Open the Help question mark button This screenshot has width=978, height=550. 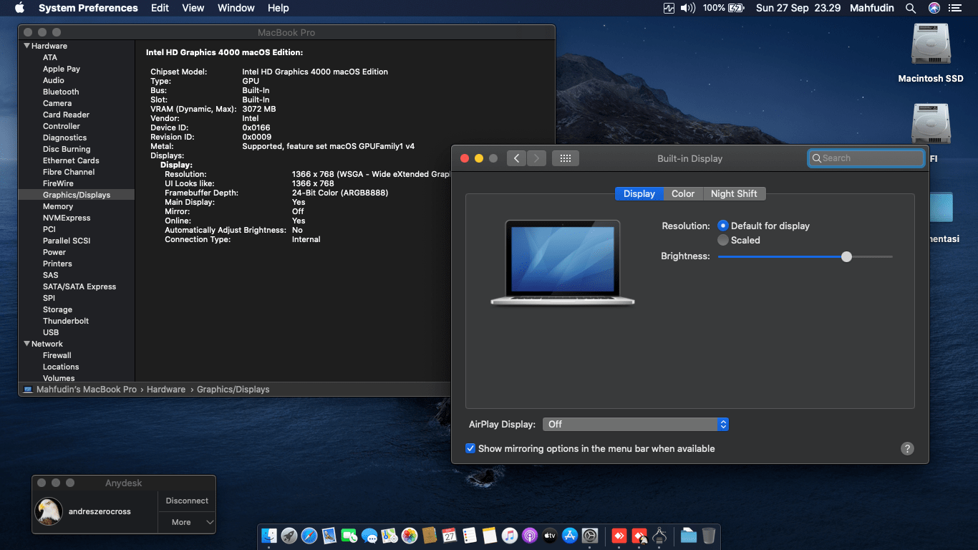point(907,448)
